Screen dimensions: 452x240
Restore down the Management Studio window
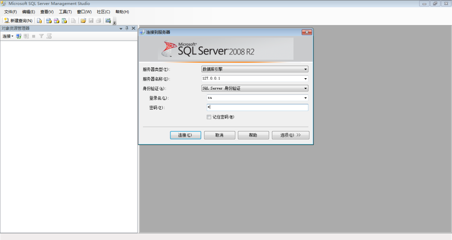click(435, 4)
